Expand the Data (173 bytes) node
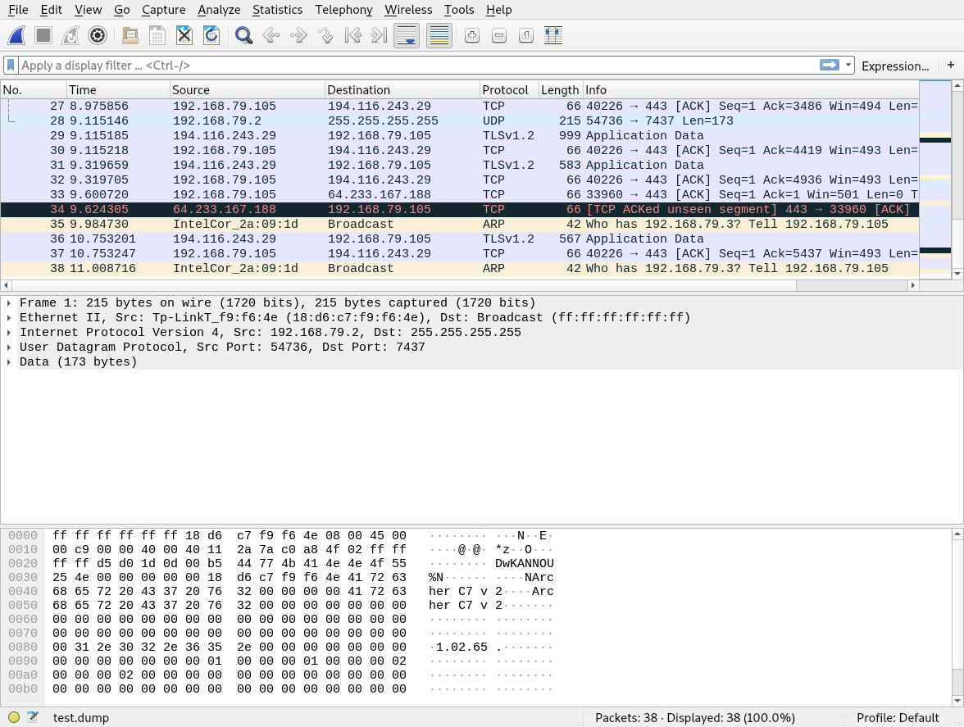This screenshot has height=727, width=964. [x=9, y=362]
